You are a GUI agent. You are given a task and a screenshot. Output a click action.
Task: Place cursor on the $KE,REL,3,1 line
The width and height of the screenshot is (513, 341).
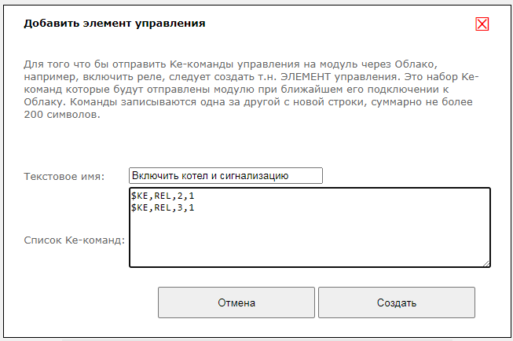163,207
